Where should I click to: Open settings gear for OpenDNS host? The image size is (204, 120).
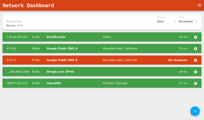pyautogui.click(x=195, y=83)
